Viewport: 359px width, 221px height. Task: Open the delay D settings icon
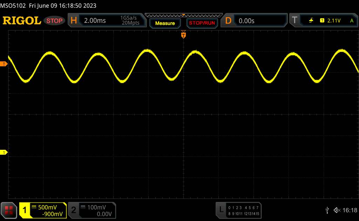point(228,21)
